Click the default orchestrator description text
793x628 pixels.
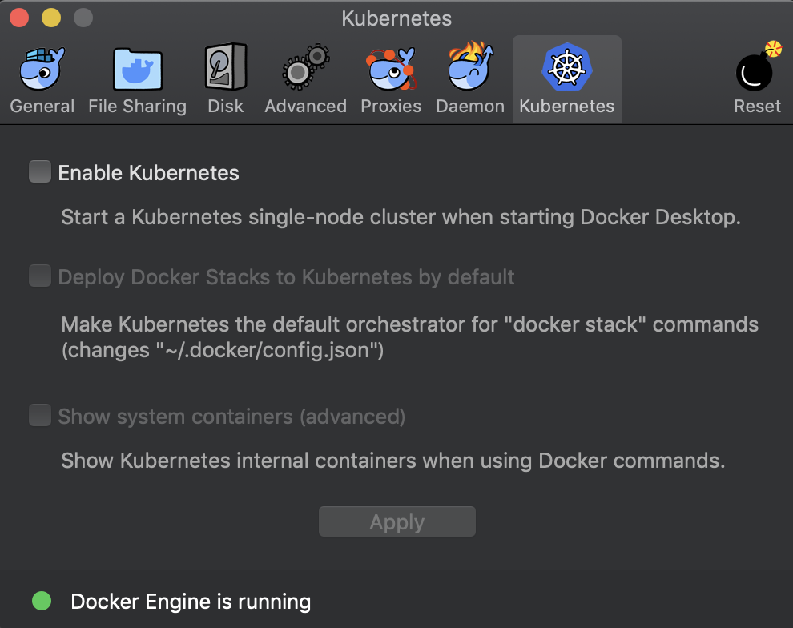(x=409, y=336)
